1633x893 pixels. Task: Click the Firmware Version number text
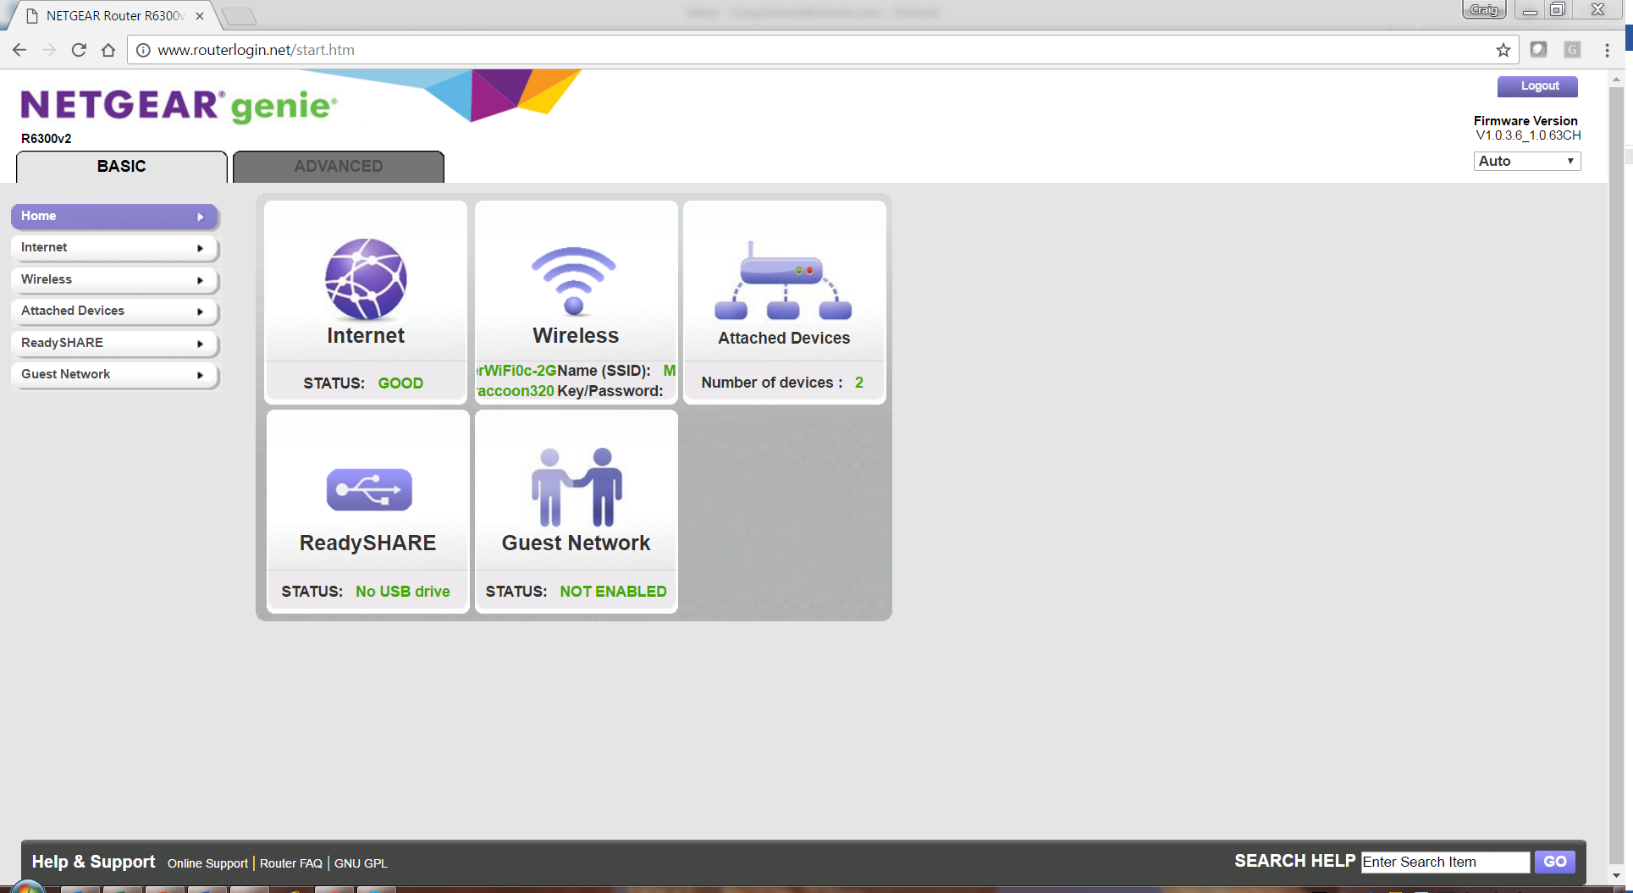pyautogui.click(x=1529, y=135)
